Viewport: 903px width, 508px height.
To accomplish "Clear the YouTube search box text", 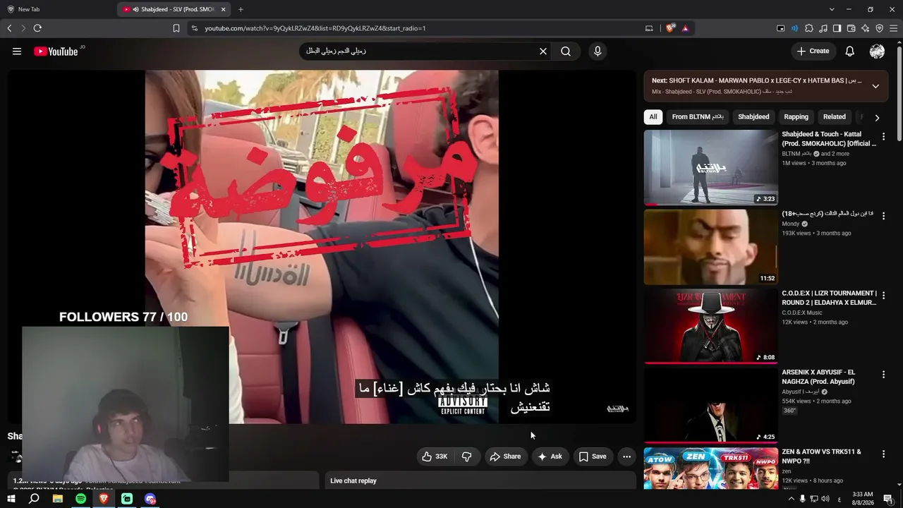I will click(x=543, y=51).
